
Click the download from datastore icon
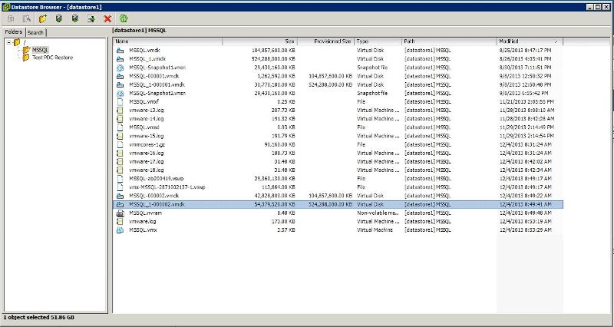click(75, 18)
